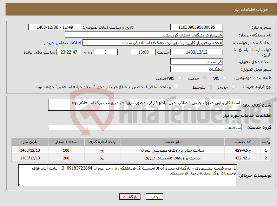Click the delivery city field دهگلان
Image resolution: width=277 pixels, height=206 pixels.
(x=197, y=69)
